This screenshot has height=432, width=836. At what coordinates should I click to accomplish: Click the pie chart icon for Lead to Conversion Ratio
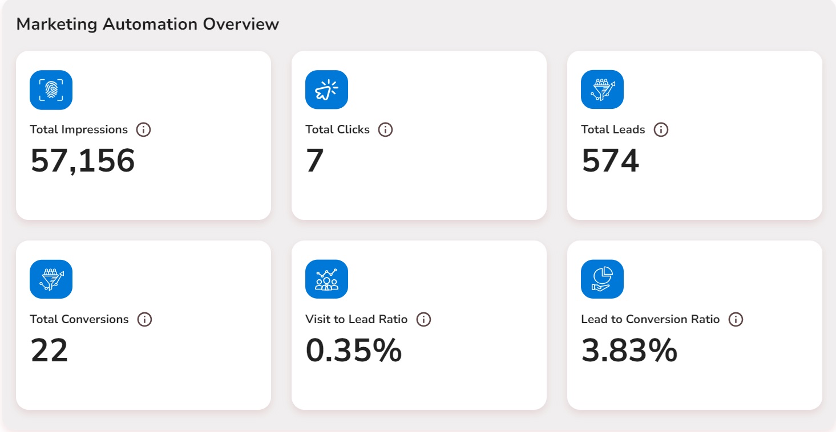[x=602, y=279]
